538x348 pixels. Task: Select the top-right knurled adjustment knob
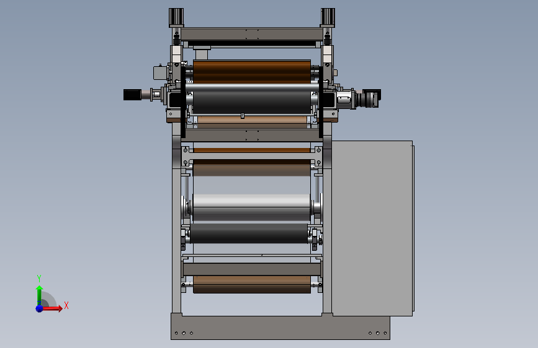pos(328,17)
